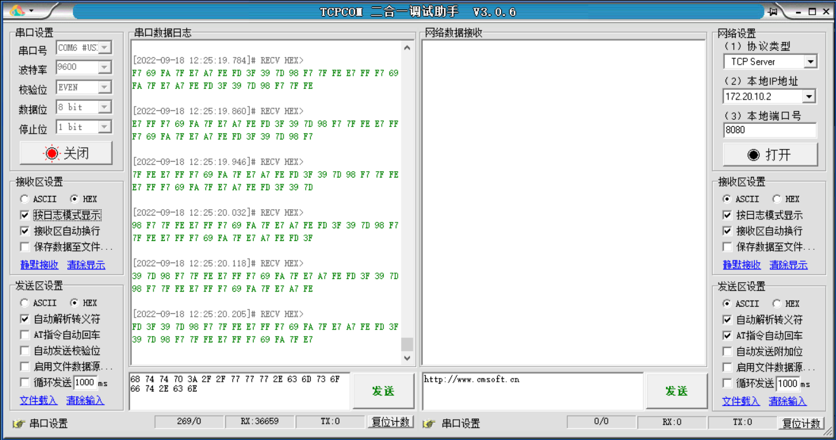Click the serial log scroll-up arrow
Viewport: 836px width, 440px height.
click(407, 48)
